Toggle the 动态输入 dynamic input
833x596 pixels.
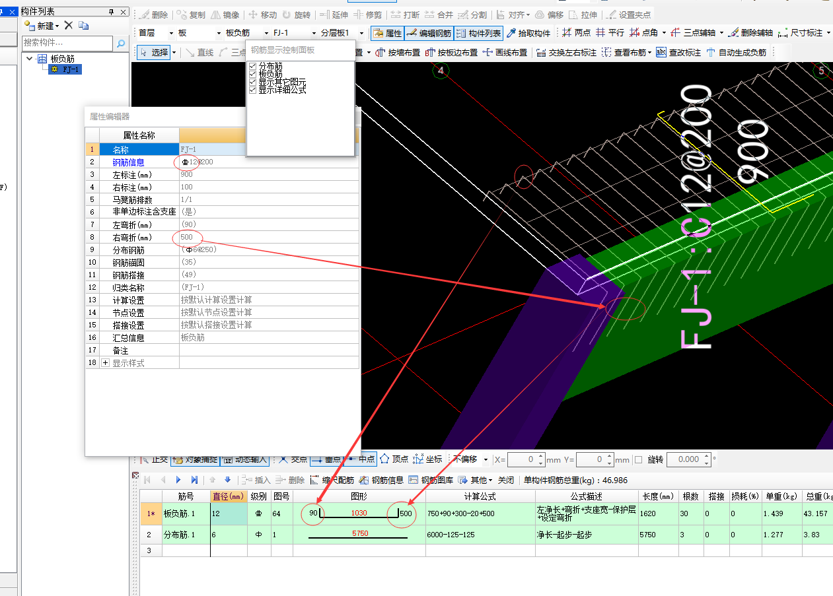pos(244,459)
